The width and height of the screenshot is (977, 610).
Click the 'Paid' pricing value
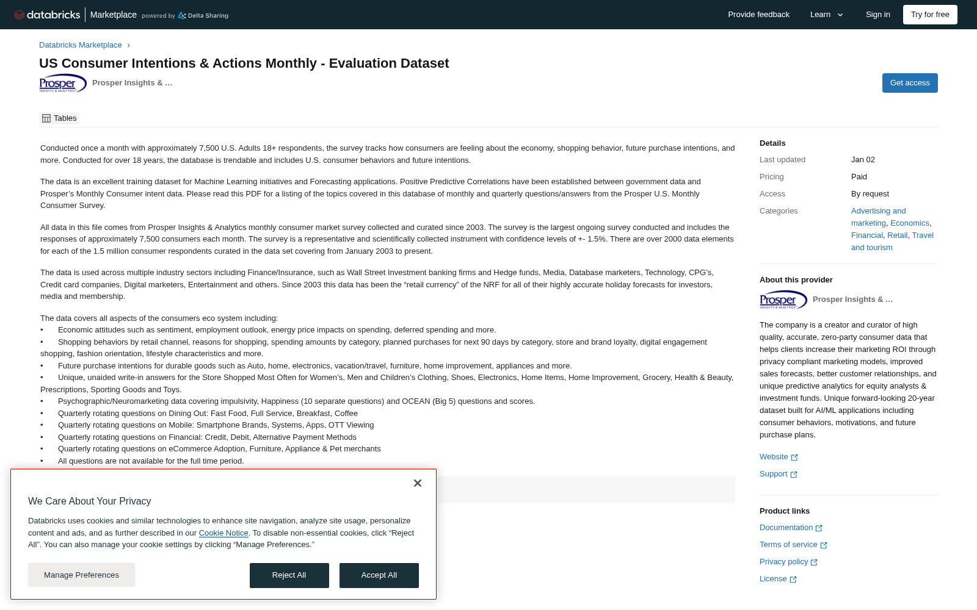(x=859, y=177)
